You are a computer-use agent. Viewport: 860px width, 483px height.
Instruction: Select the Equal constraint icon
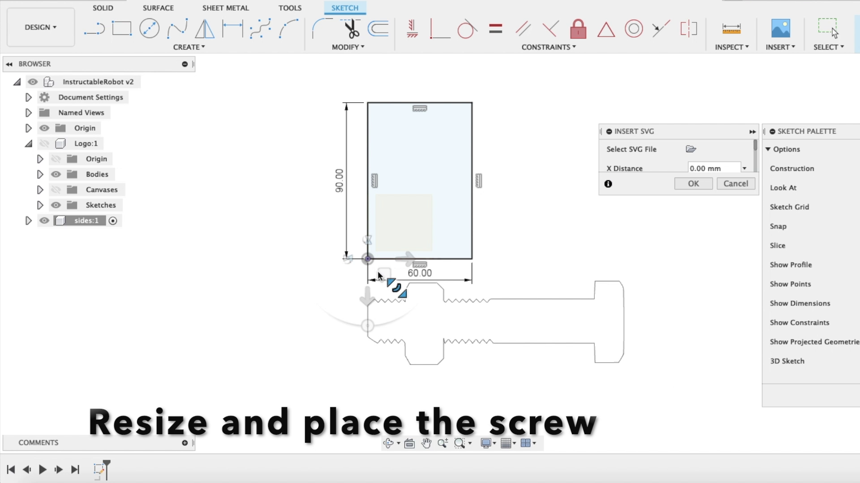pyautogui.click(x=495, y=29)
